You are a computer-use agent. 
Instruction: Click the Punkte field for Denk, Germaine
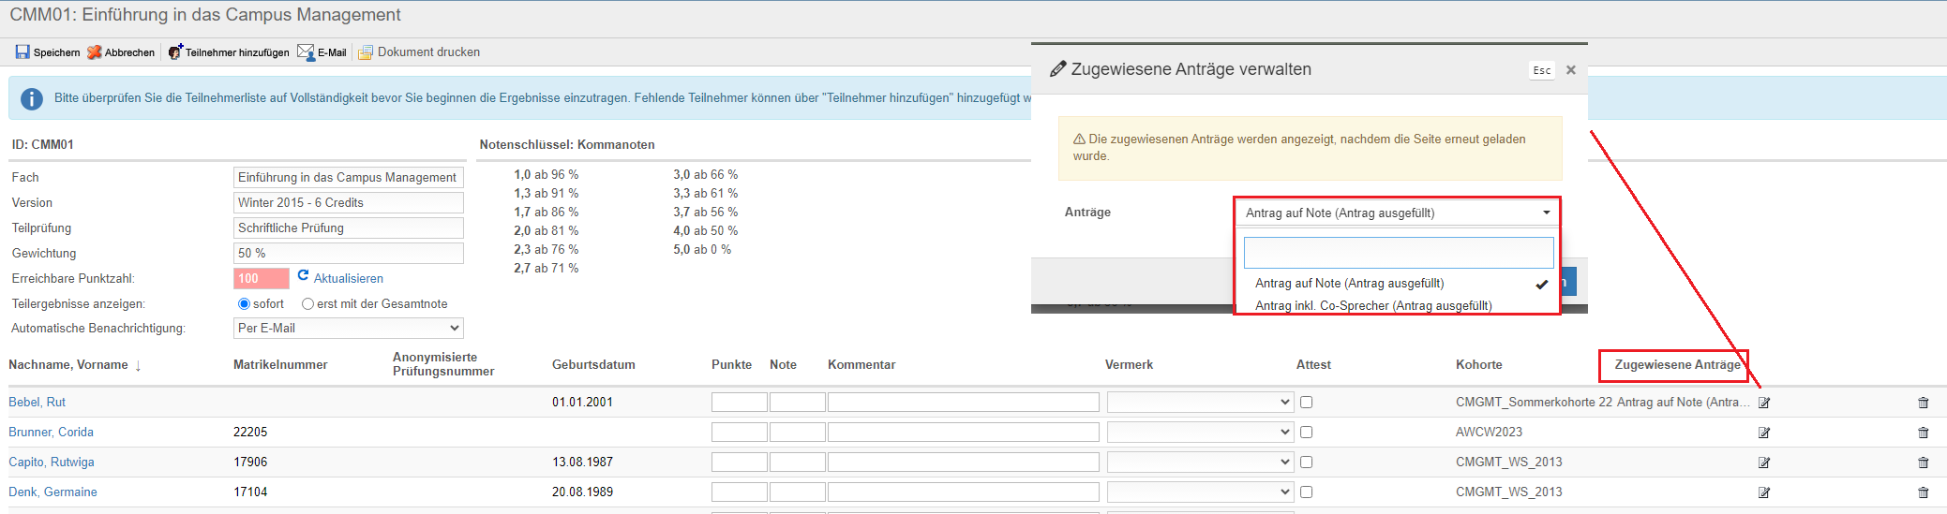point(740,492)
